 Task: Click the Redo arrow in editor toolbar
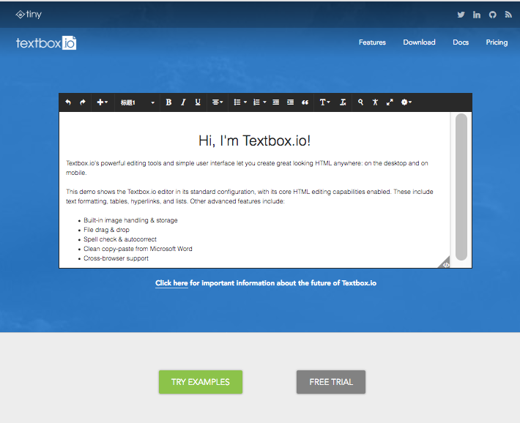pyautogui.click(x=83, y=102)
